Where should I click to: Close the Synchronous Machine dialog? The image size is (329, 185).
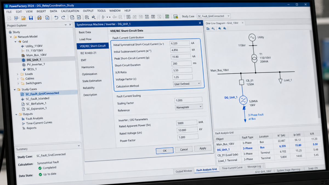200,23
